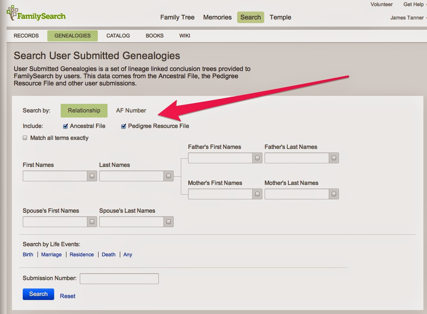Screen dimensions: 427x314
Task: Focus the Father's First Names field
Action: (220, 158)
